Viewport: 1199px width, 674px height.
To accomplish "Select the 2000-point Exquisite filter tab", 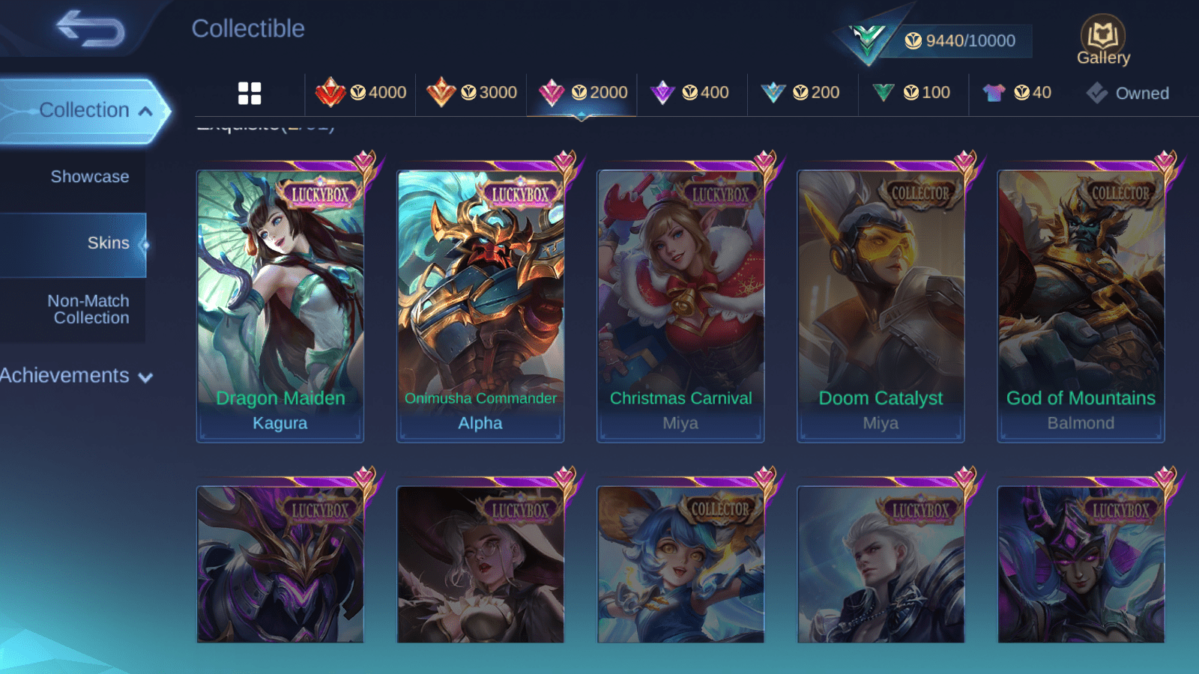I will [x=582, y=93].
